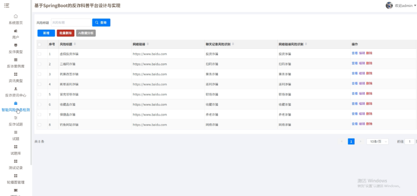
Task: Click the 资讯类型 sidebar icon
Action: click(16, 74)
